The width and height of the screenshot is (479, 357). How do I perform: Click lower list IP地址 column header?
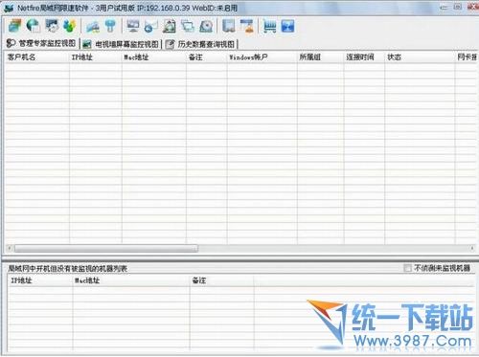click(40, 280)
